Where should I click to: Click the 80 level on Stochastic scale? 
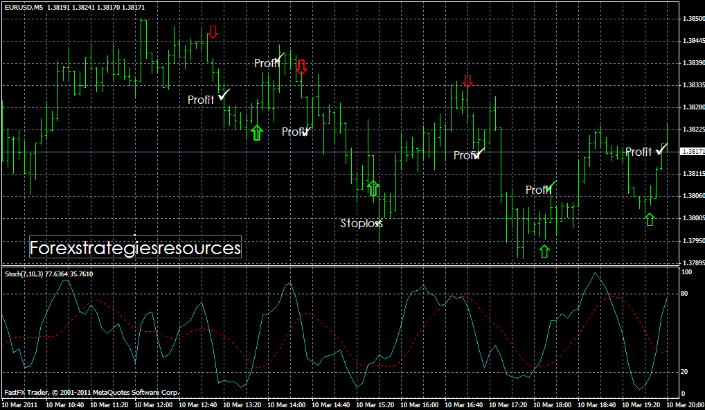point(685,294)
